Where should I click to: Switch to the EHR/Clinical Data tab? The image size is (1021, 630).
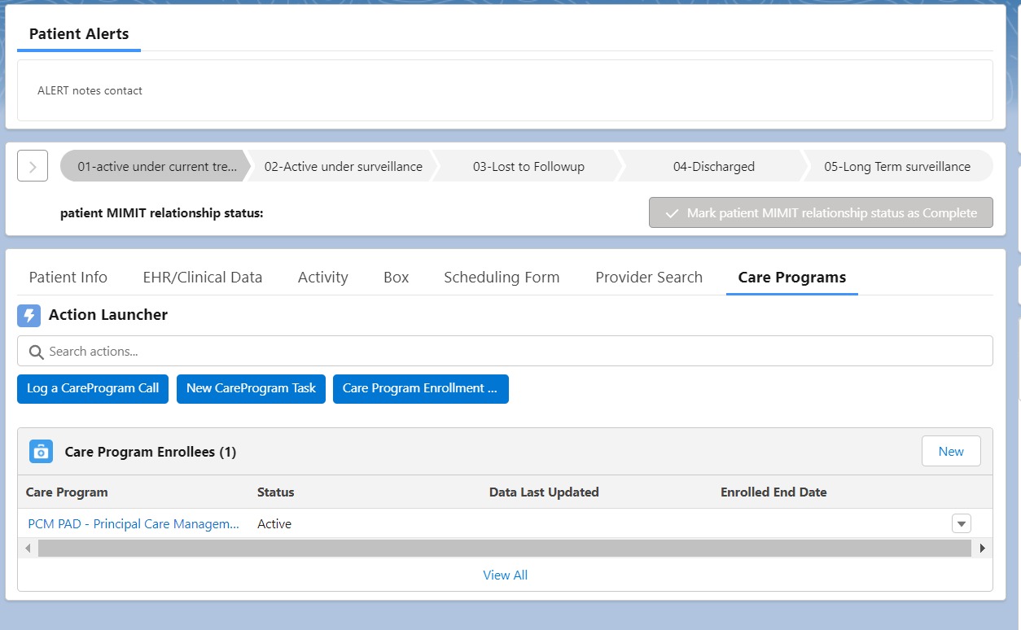coord(202,277)
